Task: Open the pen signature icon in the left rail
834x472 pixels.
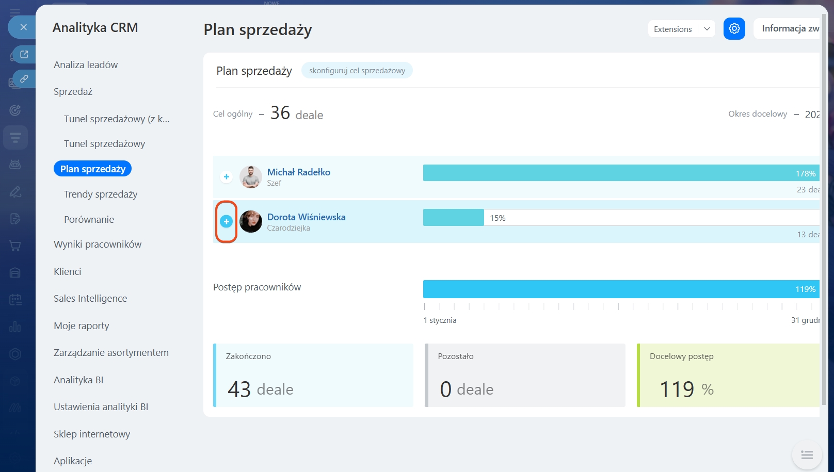Action: (15, 192)
